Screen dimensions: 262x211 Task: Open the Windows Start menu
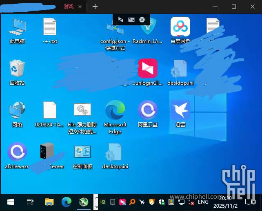[x=11, y=202]
